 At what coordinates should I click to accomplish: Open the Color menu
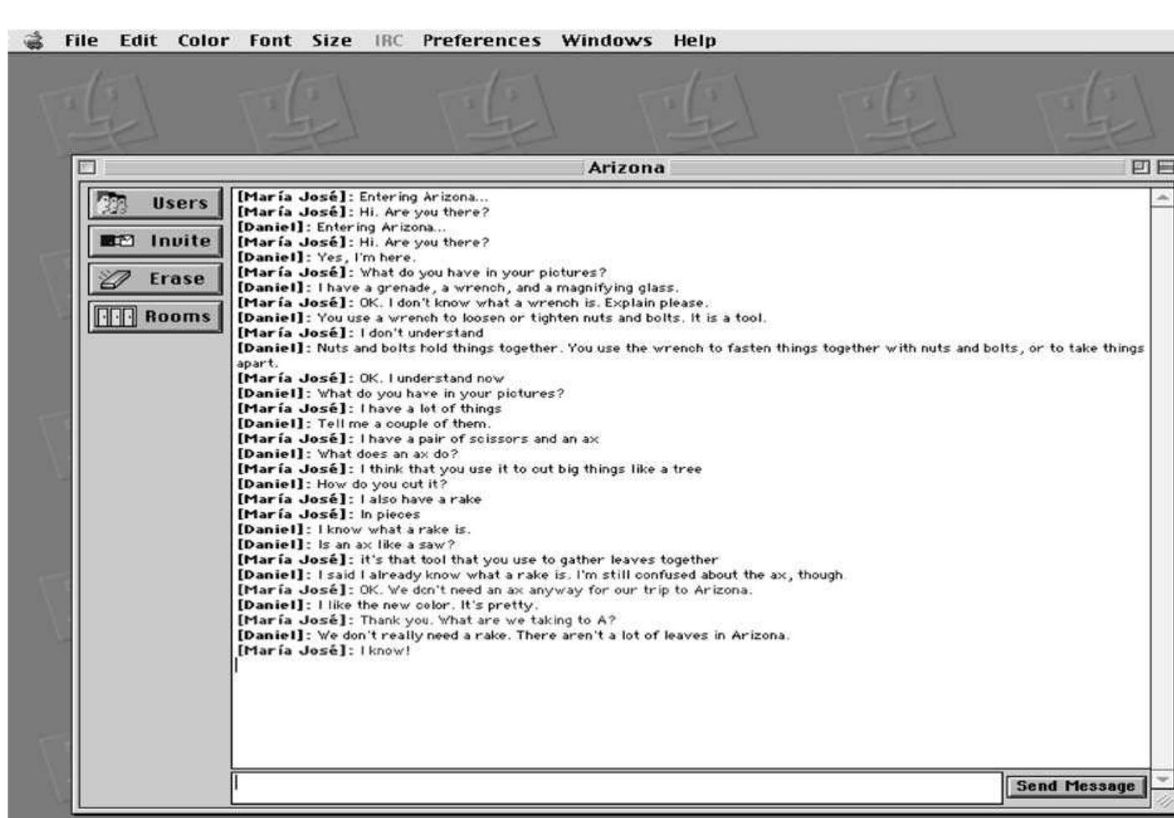[x=203, y=41]
